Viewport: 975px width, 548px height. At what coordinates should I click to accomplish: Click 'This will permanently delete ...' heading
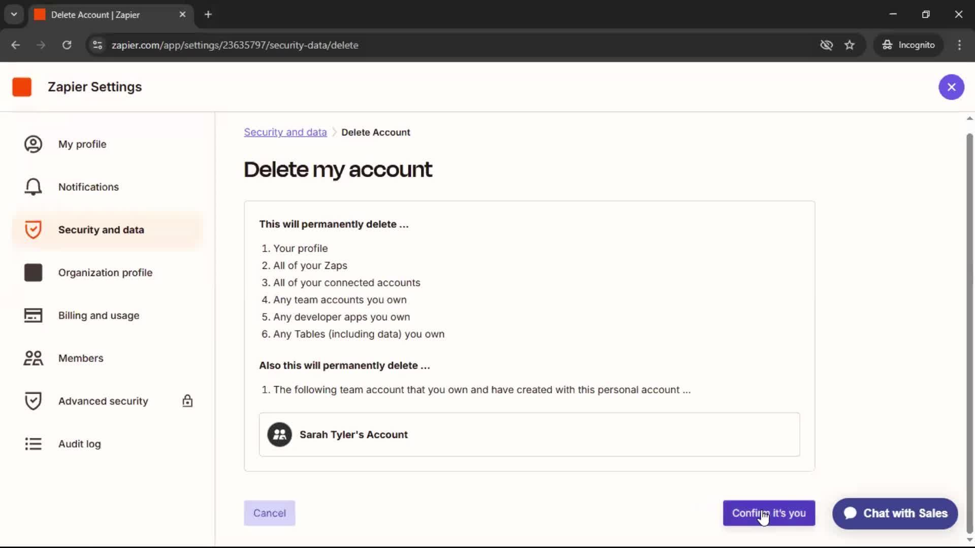coord(334,224)
